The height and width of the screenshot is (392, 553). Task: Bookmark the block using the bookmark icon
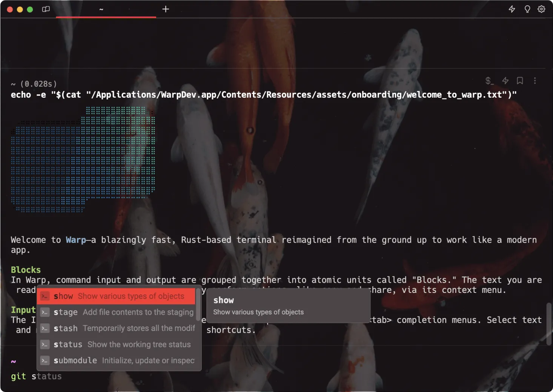(520, 81)
